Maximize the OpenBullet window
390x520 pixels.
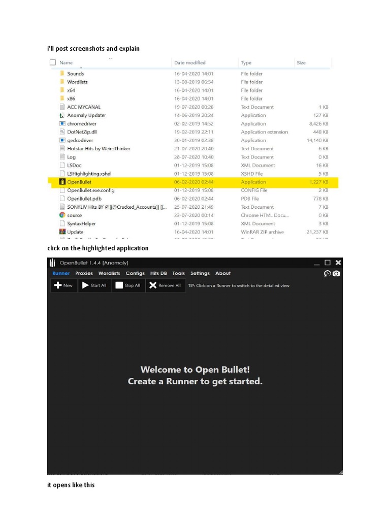(328, 263)
